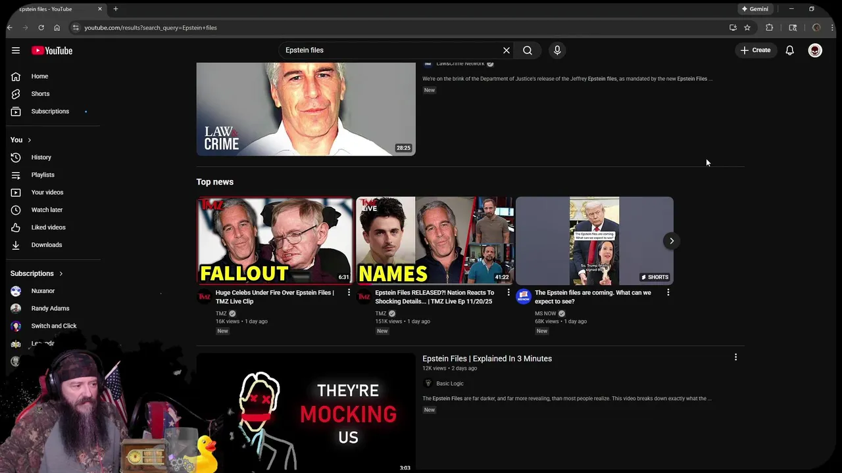Viewport: 842px width, 473px height.
Task: Play the Law&Crime video thumbnail
Action: 306,109
